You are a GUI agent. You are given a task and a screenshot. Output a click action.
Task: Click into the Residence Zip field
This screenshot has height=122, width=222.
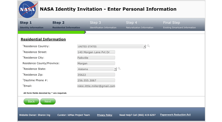[96, 75]
